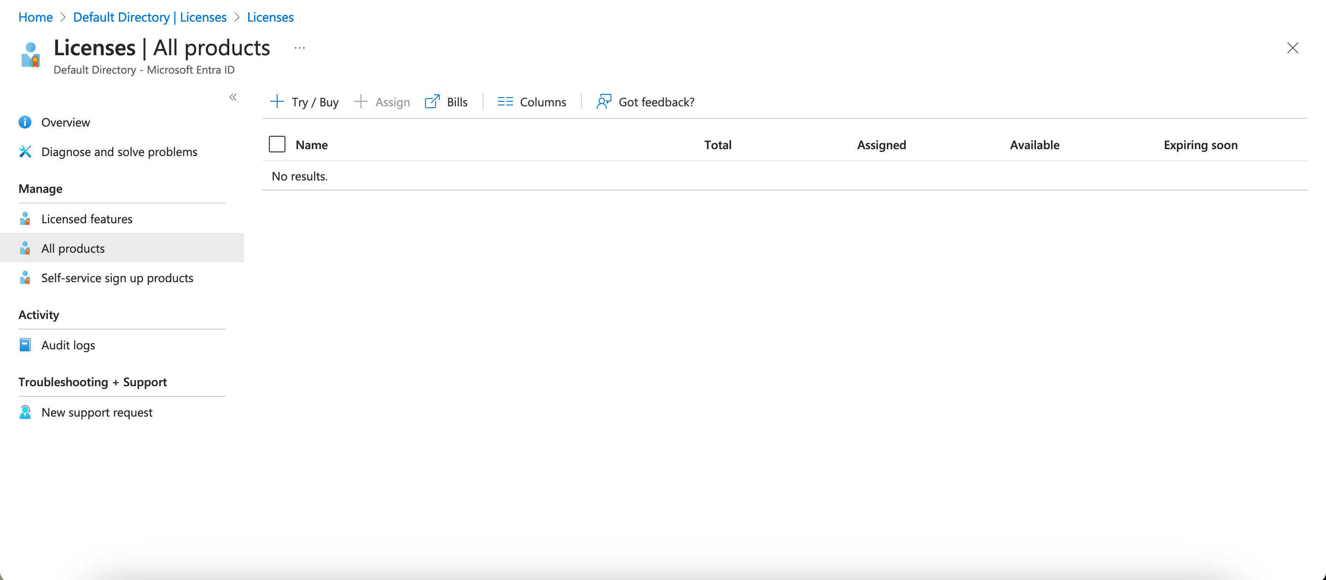
Task: Click the New support request person icon
Action: [25, 412]
